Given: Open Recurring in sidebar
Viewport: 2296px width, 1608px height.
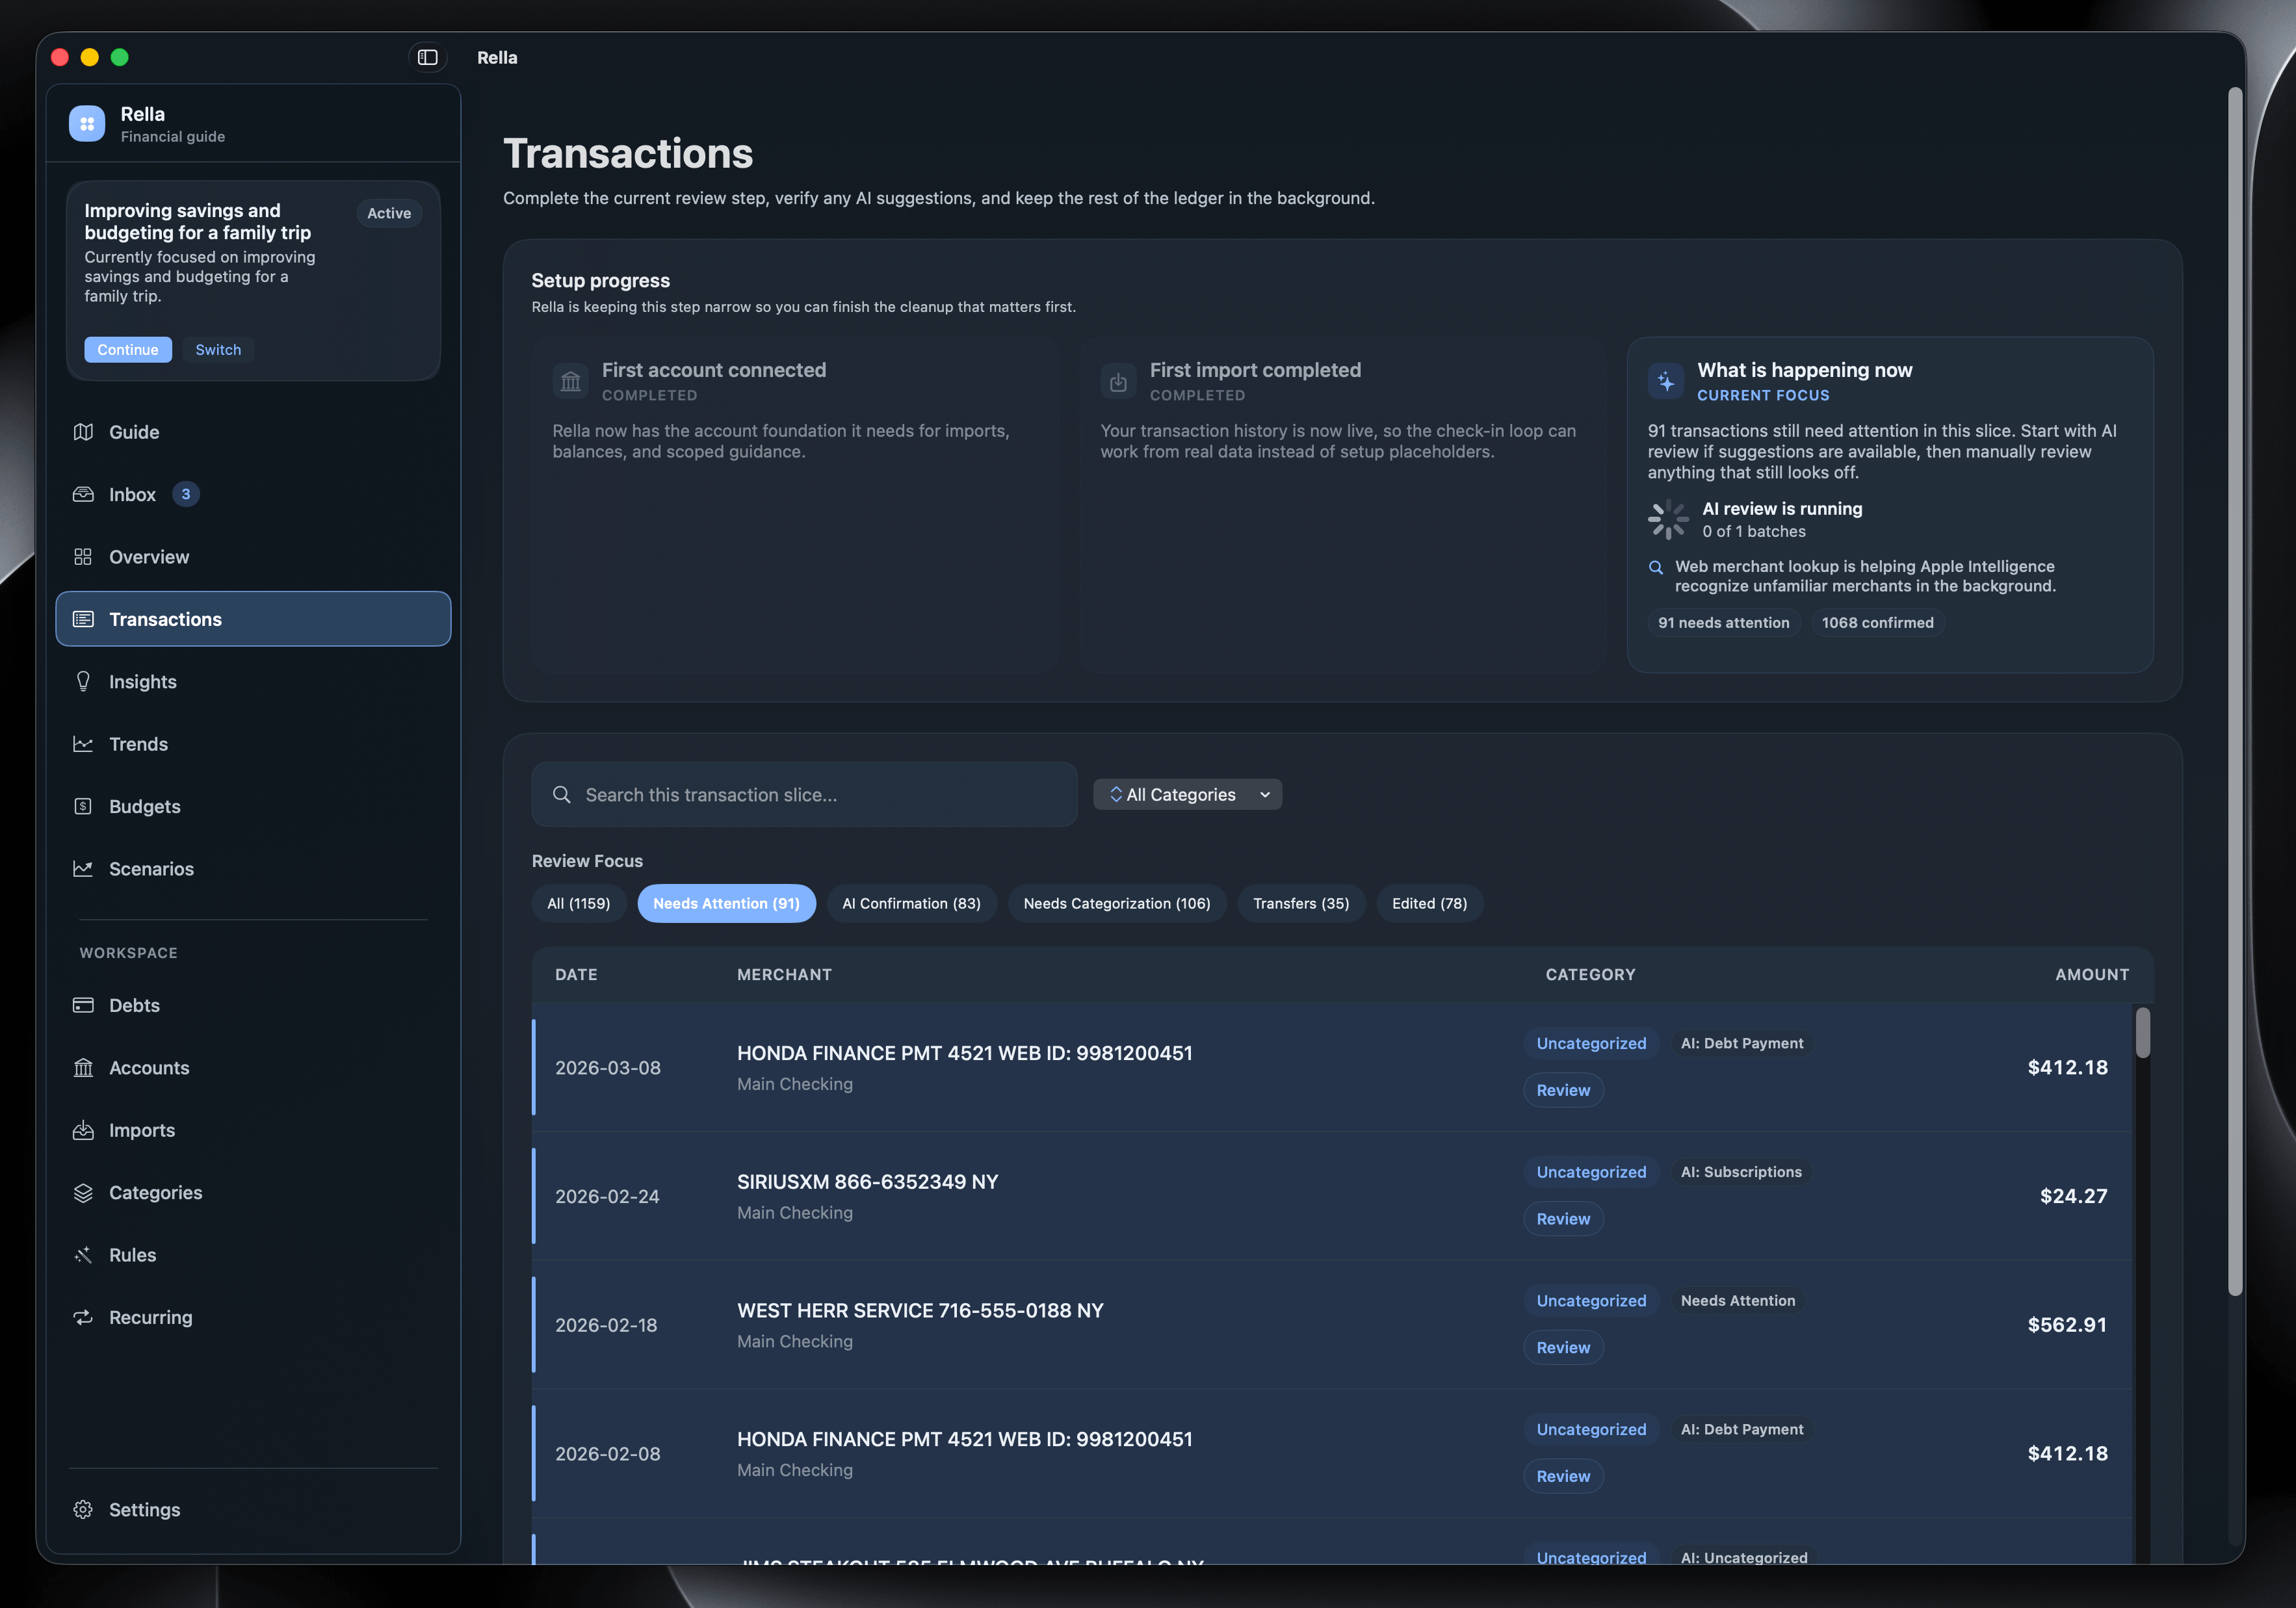Looking at the screenshot, I should (253, 1317).
